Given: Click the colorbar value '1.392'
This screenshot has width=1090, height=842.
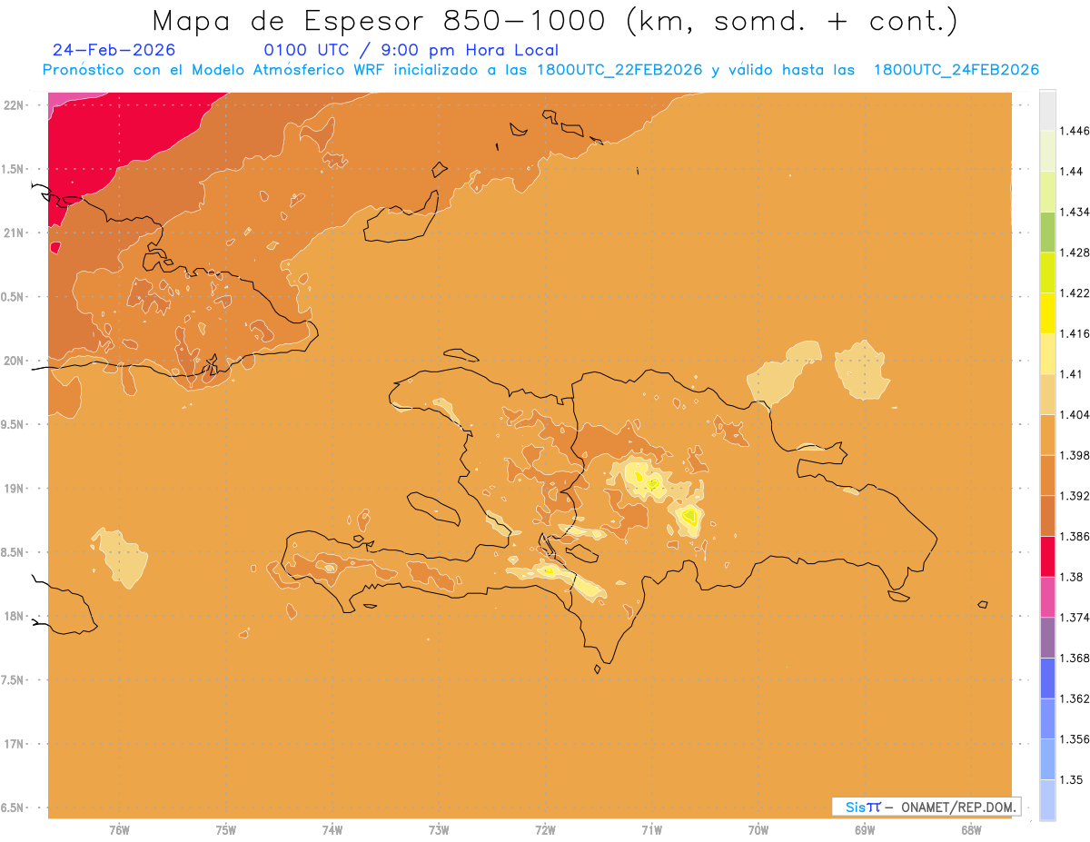Looking at the screenshot, I should pyautogui.click(x=1075, y=496).
